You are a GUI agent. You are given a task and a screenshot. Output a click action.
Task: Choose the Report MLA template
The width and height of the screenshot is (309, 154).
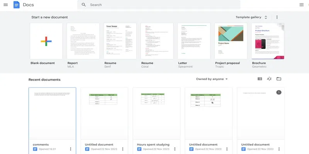(x=83, y=41)
